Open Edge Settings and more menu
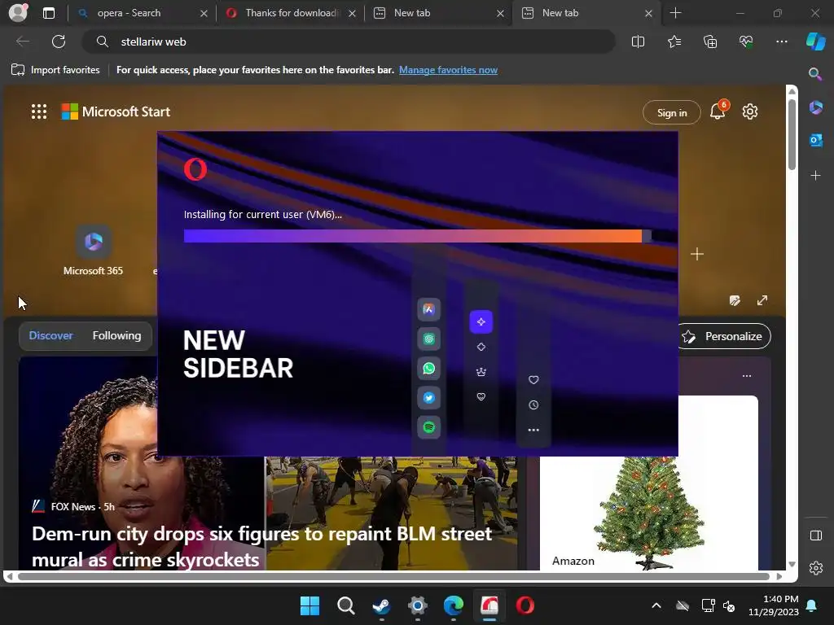This screenshot has height=625, width=834. point(781,42)
